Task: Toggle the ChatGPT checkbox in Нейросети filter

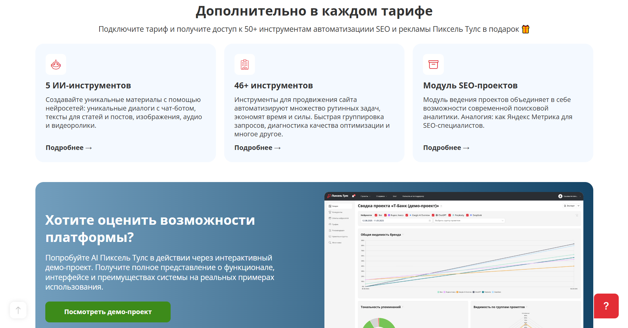Action: click(x=433, y=215)
